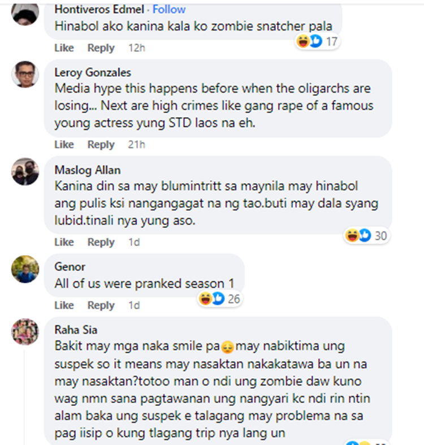Image resolution: width=424 pixels, height=445 pixels.
Task: Open Leroy Gonzales's profile name link
Action: [x=93, y=72]
